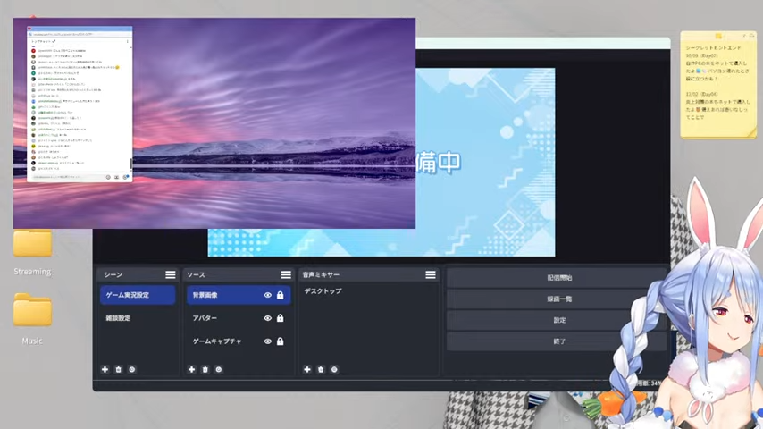The image size is (763, 429).
Task: Remove the selected source with the trash icon
Action: pyautogui.click(x=205, y=370)
